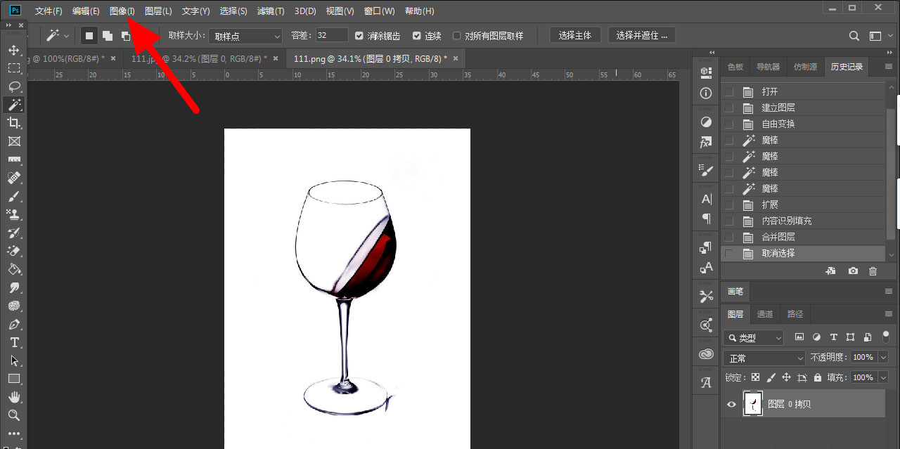Select the History Brush tool
900x449 pixels.
pos(14,233)
